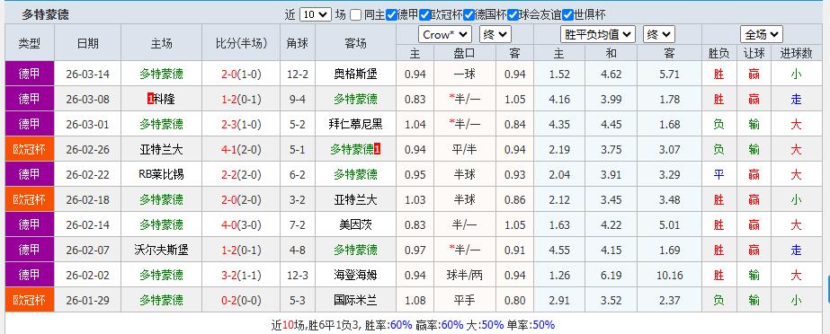Click win rate 60% in summary
Image resolution: width=830 pixels, height=334 pixels.
[x=401, y=324]
